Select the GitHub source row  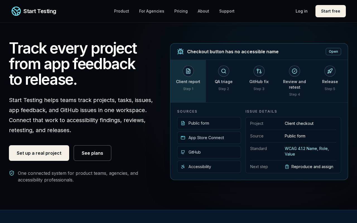[209, 152]
